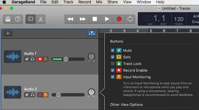Toggle the Smart Controls dial button
The height and width of the screenshot is (110, 199).
pos(30,19)
